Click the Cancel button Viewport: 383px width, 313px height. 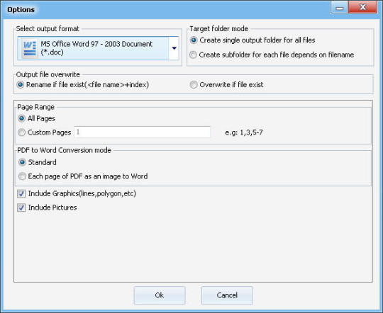(x=227, y=295)
